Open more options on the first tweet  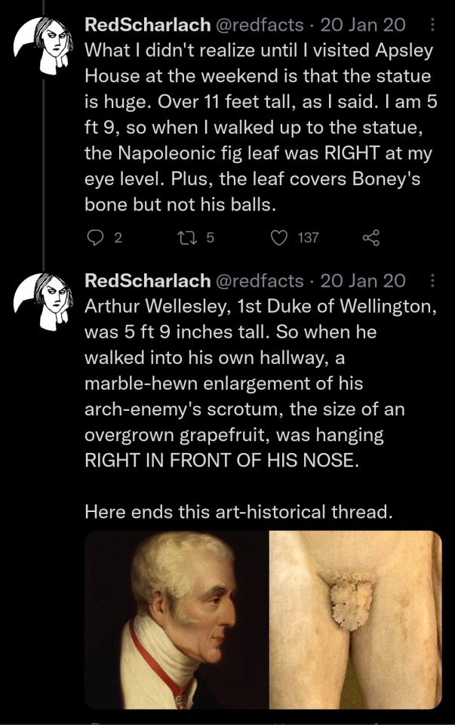pos(432,25)
